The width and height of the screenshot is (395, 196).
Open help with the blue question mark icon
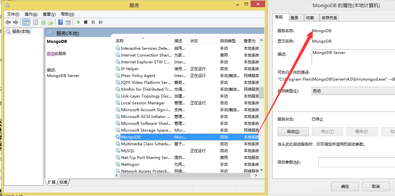(61, 22)
